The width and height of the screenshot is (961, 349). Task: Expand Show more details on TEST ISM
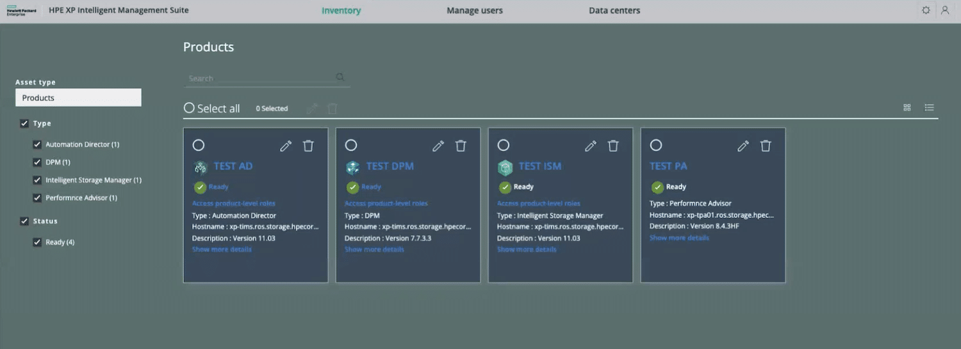click(x=527, y=249)
